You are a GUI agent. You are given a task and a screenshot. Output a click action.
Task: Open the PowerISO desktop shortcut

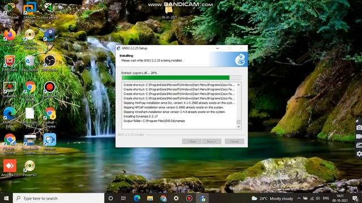pos(30,168)
